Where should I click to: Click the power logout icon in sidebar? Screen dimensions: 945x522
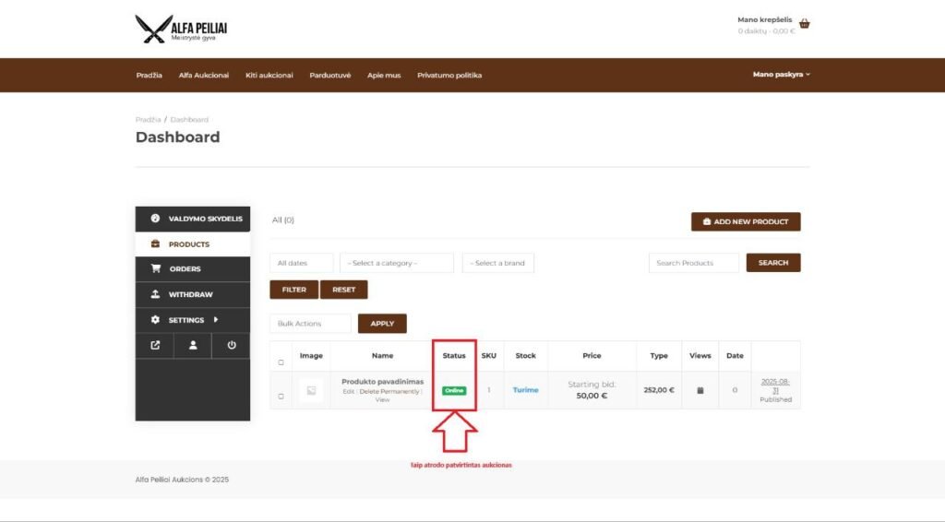point(231,346)
